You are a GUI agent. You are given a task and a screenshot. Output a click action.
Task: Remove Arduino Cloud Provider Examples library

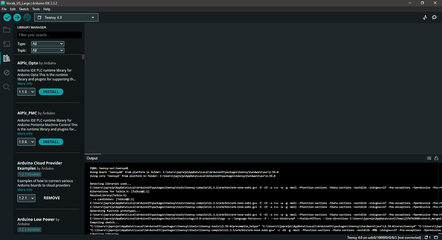click(52, 198)
